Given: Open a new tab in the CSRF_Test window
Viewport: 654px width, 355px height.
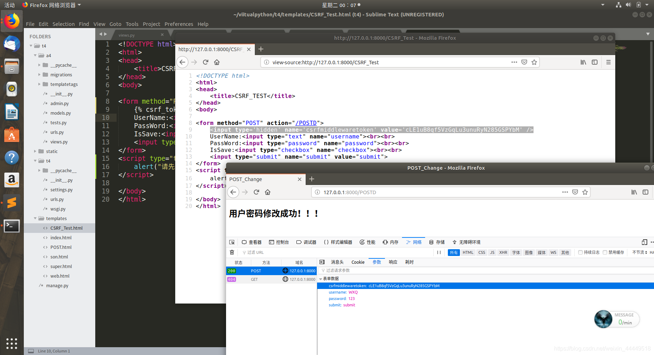Looking at the screenshot, I should tap(261, 49).
